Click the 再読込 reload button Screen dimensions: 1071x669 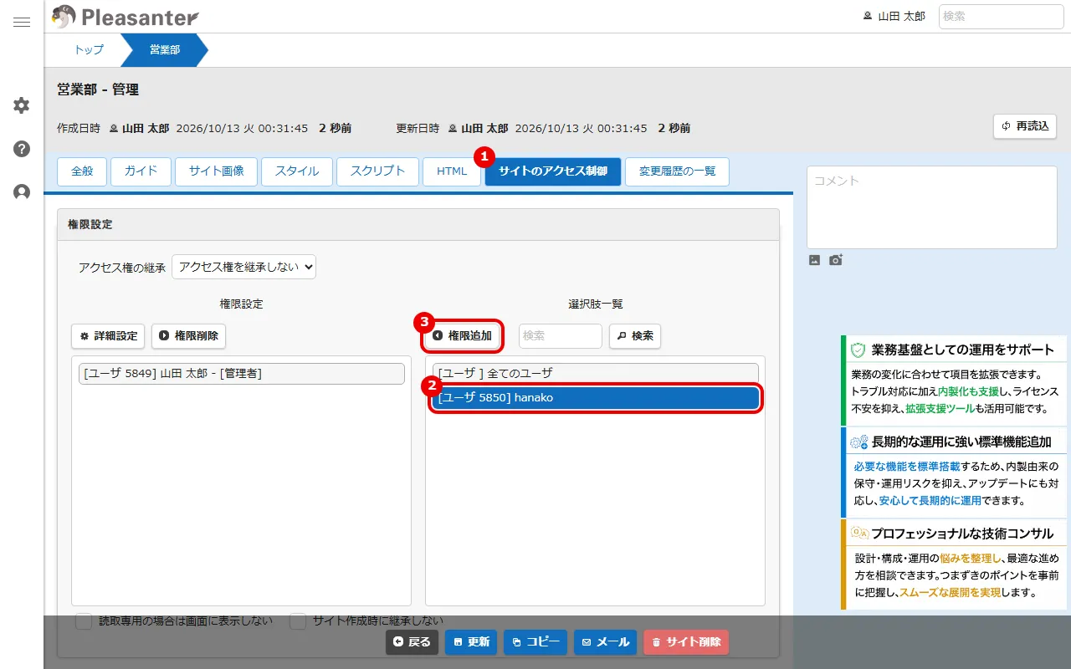coord(1025,126)
